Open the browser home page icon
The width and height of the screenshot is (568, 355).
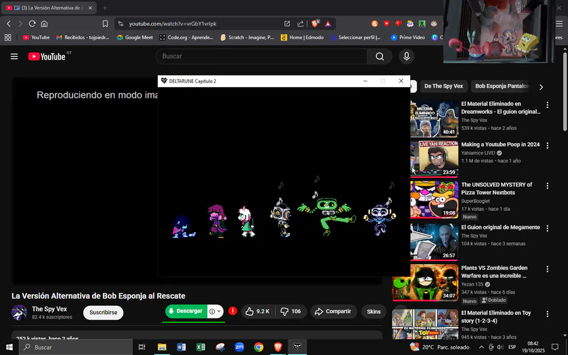[44, 24]
